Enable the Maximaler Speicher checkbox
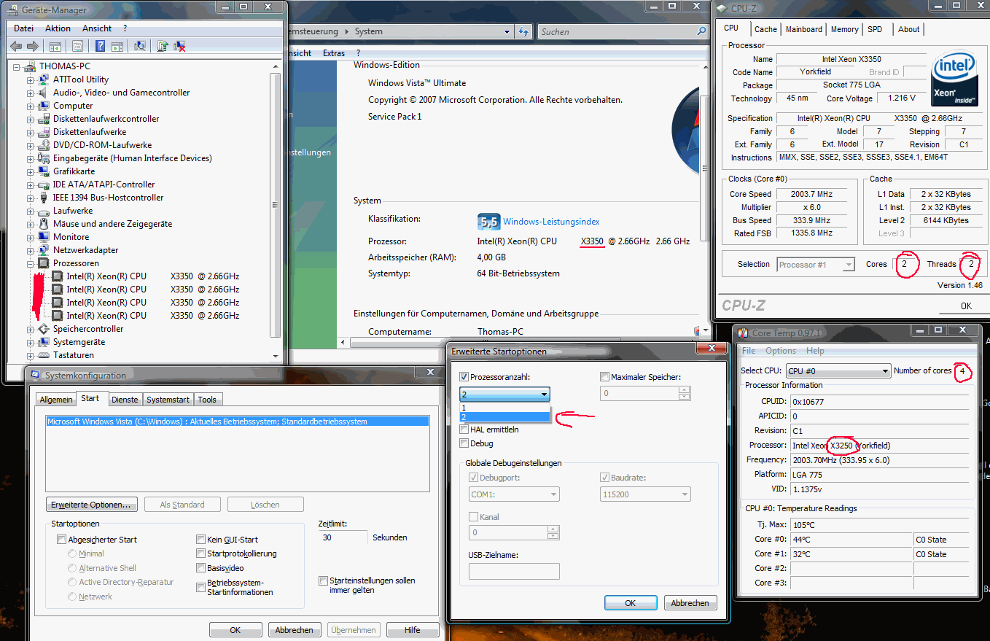Viewport: 990px width, 641px height. tap(604, 377)
